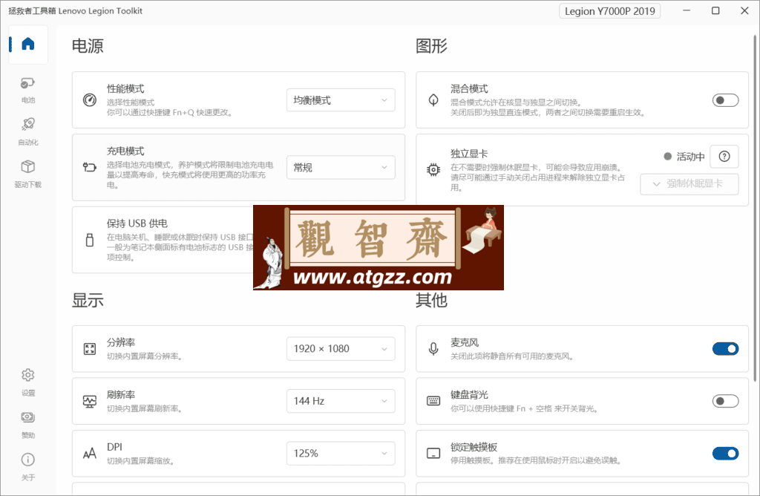Screen dimensions: 760x496
Task: Open the 自动化 automation page
Action: tap(28, 132)
